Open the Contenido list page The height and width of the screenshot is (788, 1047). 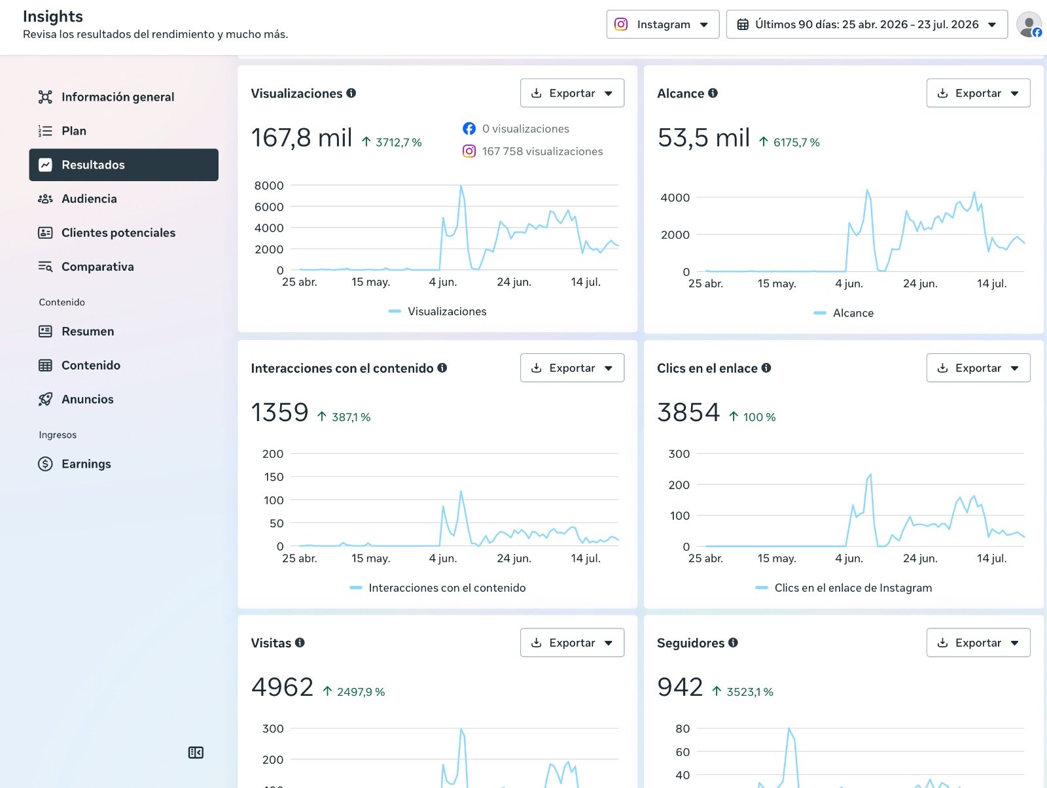[124, 366]
